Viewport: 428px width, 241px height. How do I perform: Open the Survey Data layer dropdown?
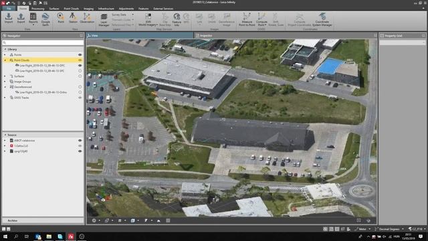(123, 15)
